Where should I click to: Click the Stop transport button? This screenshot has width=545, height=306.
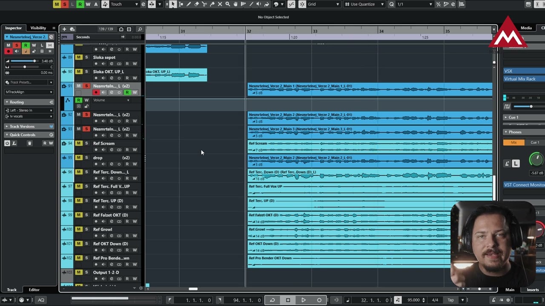click(288, 300)
